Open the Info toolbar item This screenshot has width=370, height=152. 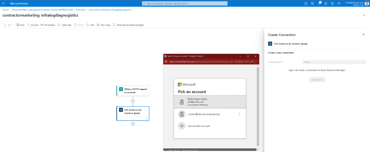coord(91,25)
